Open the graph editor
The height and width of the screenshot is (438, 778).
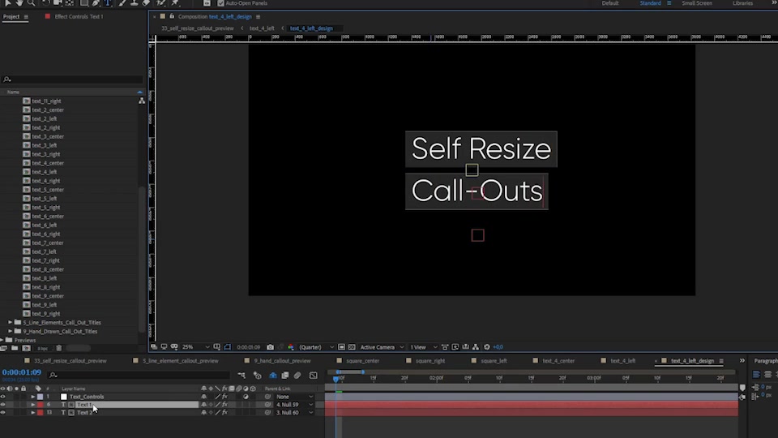(x=314, y=376)
